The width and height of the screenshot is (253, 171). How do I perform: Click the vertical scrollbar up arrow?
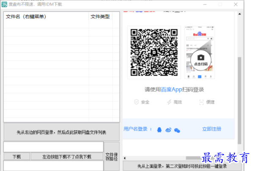click(x=239, y=14)
